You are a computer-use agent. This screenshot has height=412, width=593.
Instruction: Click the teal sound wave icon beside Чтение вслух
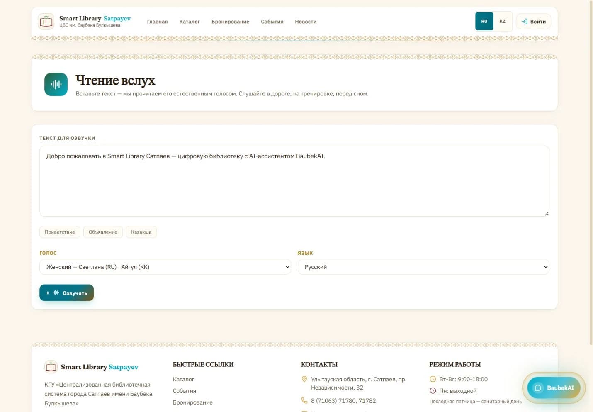coord(56,84)
